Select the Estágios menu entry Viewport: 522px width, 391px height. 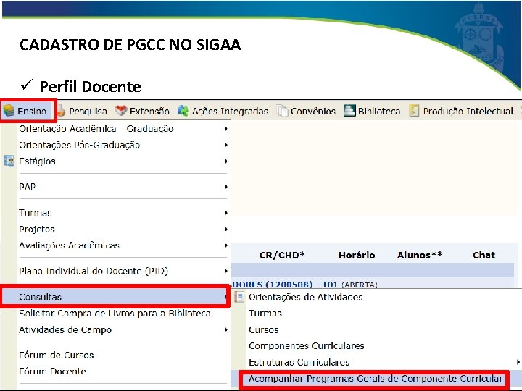115,161
